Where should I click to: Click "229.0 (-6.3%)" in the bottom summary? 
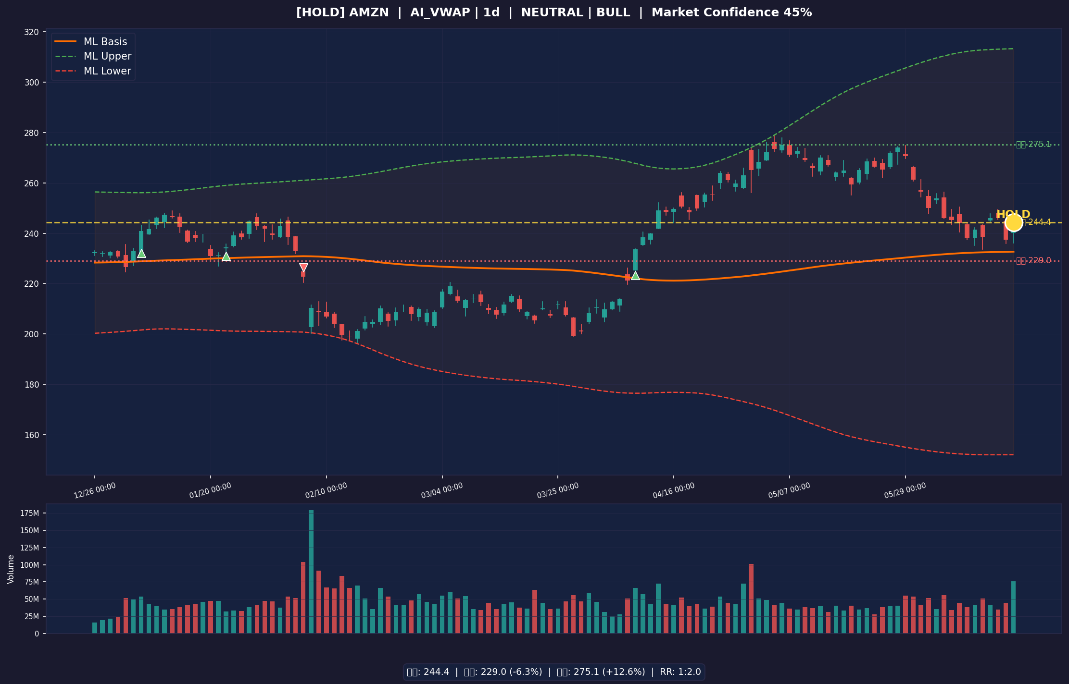pyautogui.click(x=510, y=672)
